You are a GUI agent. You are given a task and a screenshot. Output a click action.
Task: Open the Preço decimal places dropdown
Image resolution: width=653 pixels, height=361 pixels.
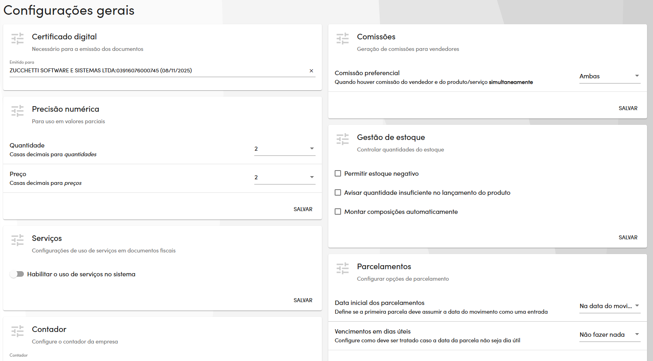284,177
